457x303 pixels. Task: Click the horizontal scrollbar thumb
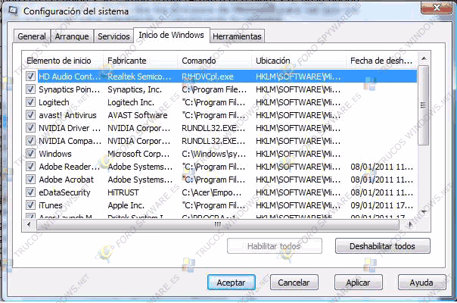(218, 224)
